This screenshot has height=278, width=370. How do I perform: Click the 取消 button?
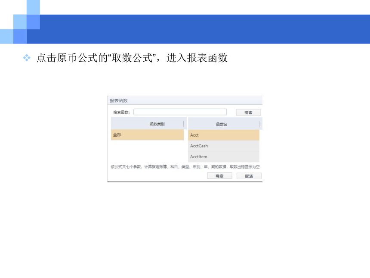click(249, 176)
